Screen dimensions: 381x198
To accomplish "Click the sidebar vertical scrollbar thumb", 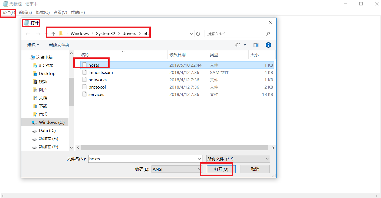I will coord(71,92).
